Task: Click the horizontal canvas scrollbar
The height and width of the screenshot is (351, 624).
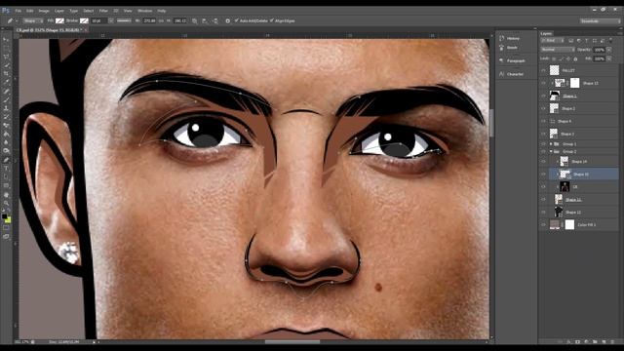Action: click(x=292, y=341)
